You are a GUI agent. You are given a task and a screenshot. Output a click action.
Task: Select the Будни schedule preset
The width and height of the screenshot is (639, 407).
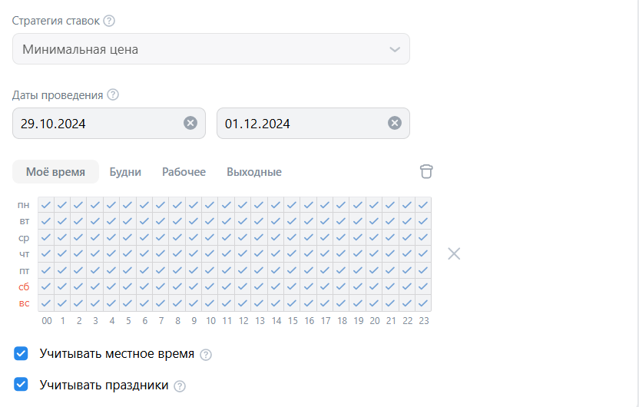(x=125, y=172)
